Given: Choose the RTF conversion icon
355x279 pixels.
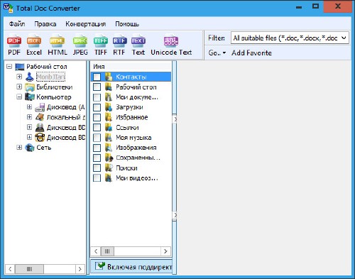Looking at the screenshot, I should click(119, 45).
